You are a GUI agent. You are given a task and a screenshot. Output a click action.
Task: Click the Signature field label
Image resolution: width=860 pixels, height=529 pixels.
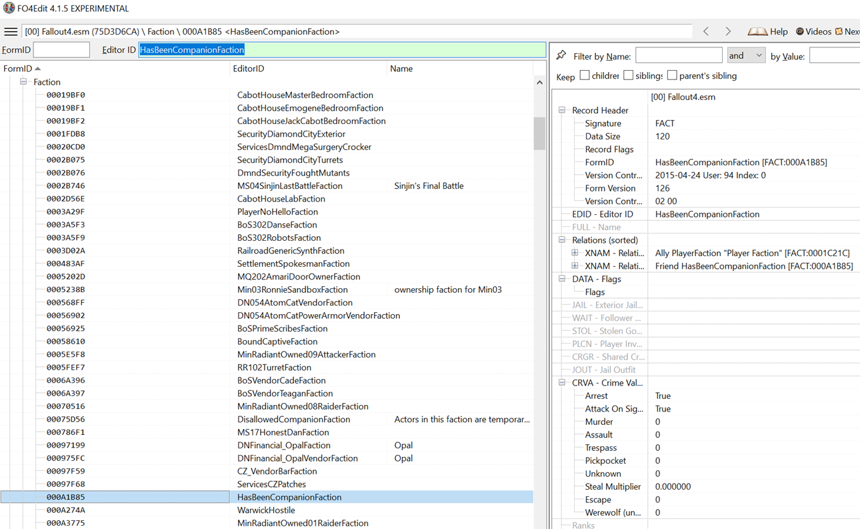(x=603, y=123)
